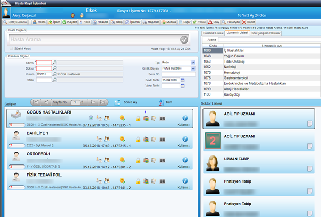Click the Olay warning triangle icon
Viewport: 321px width, 217px height.
210,22
